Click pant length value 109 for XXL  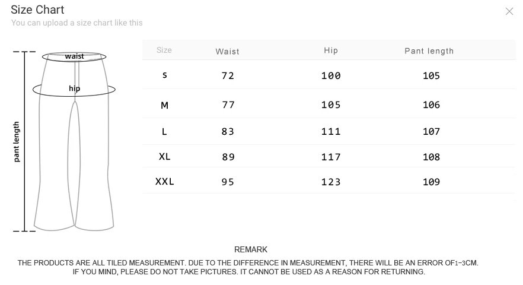pos(431,182)
